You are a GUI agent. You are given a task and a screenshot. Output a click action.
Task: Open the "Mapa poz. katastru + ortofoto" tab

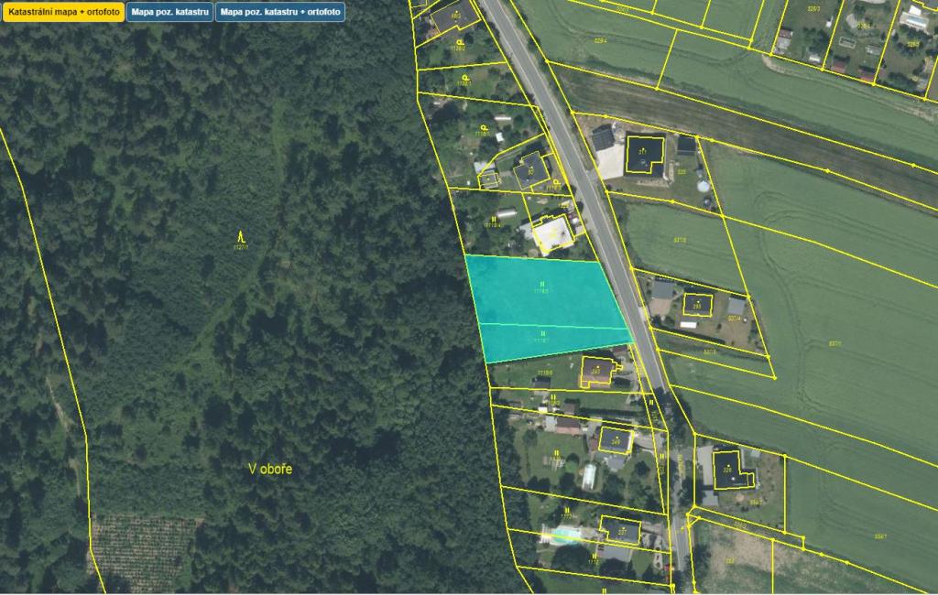(280, 12)
